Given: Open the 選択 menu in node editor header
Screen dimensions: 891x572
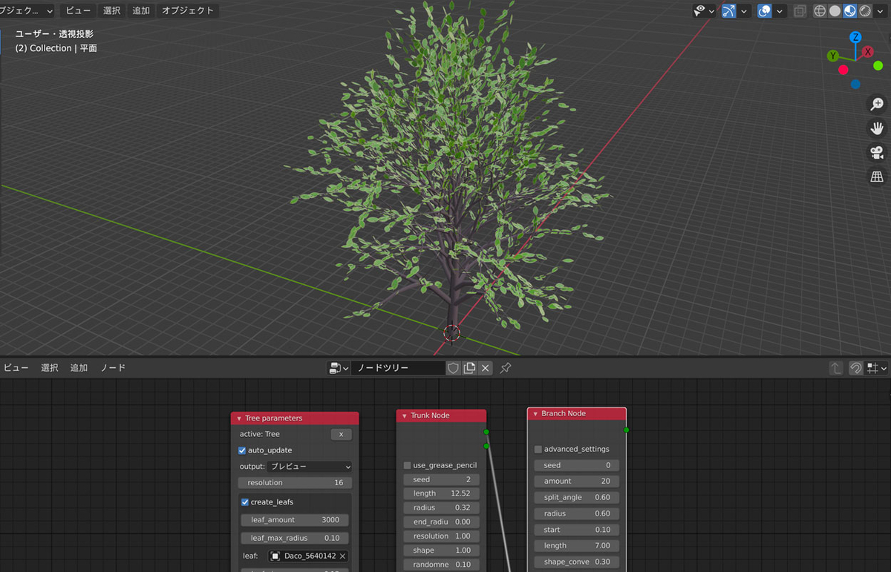Looking at the screenshot, I should [x=50, y=368].
